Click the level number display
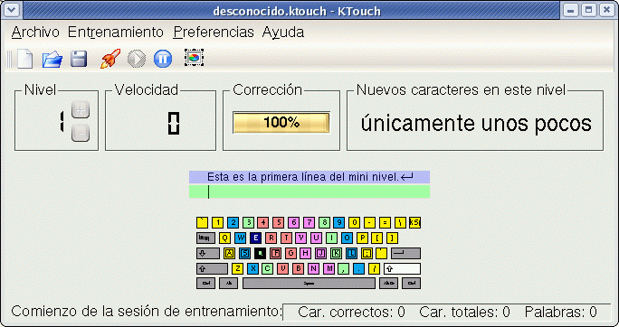Viewport: 619px width, 327px height. point(61,122)
